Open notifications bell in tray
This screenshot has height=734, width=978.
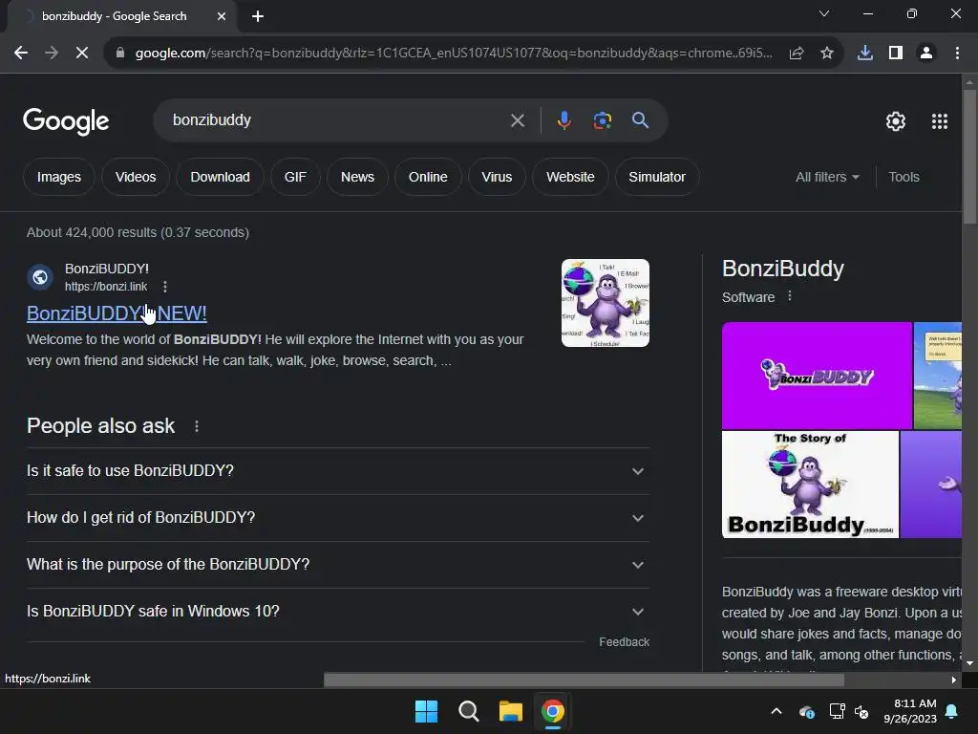(x=952, y=711)
